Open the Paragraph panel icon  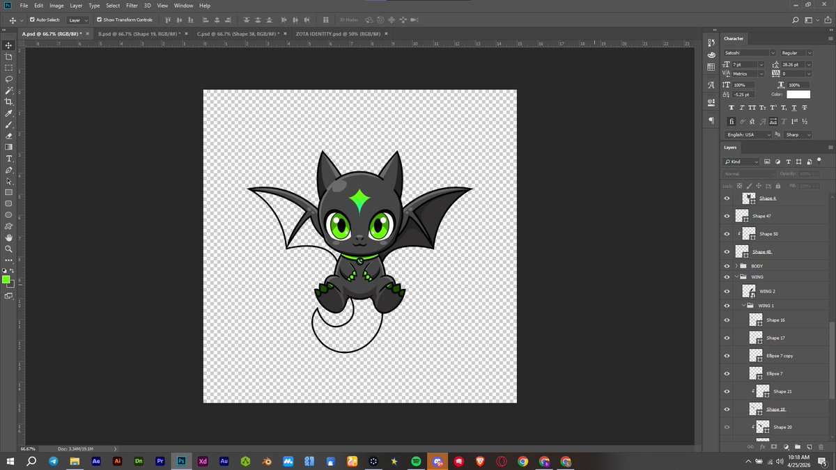click(x=711, y=120)
